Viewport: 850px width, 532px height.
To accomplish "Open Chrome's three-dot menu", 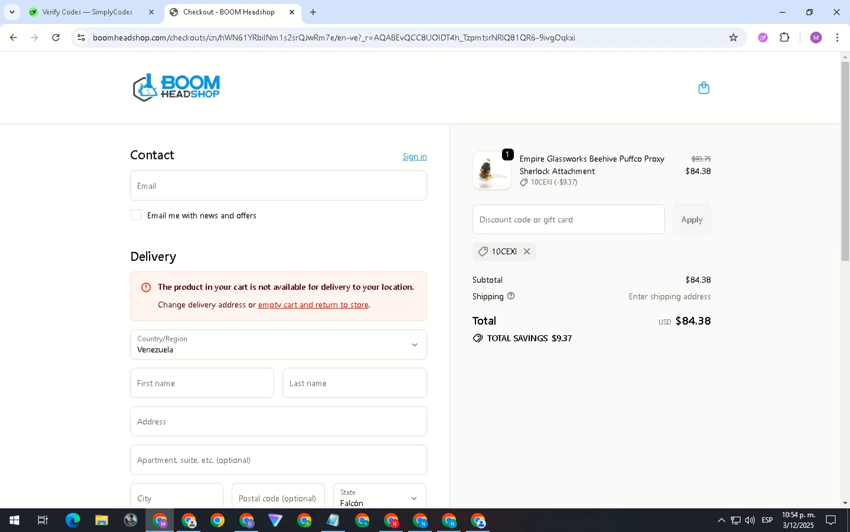I will (x=837, y=37).
